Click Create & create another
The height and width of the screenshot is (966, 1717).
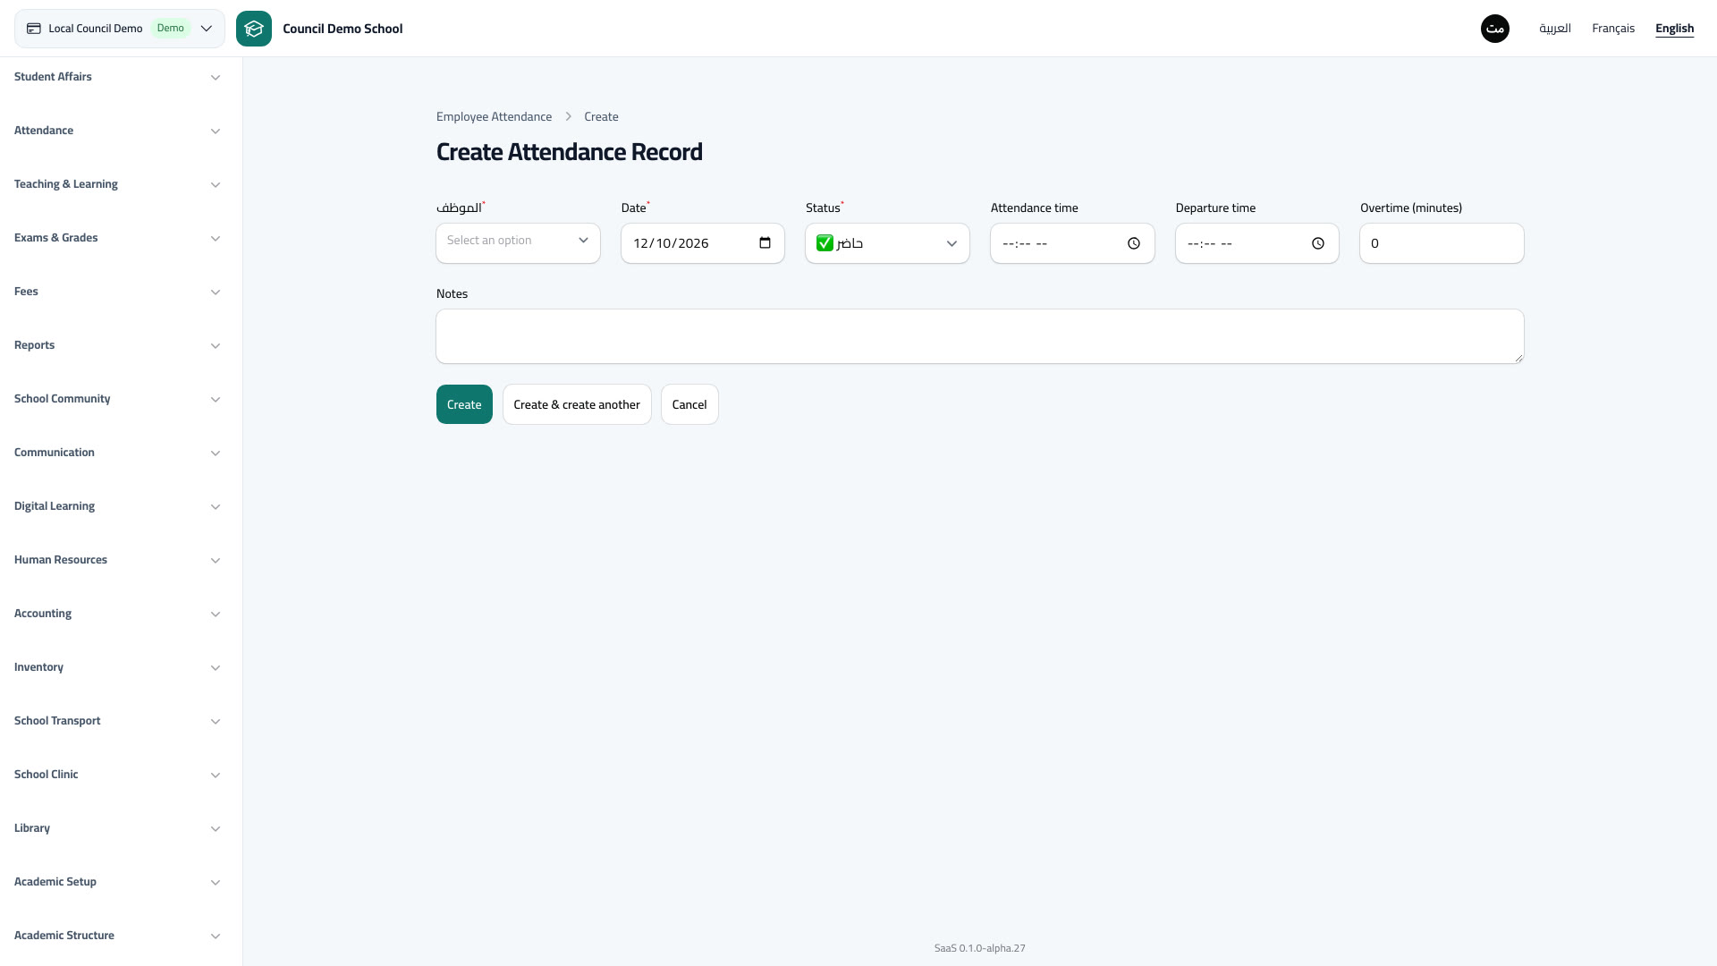(x=577, y=404)
